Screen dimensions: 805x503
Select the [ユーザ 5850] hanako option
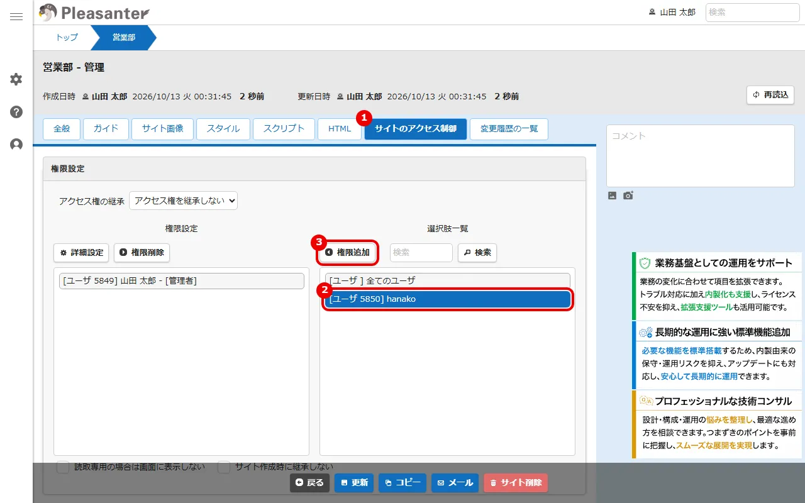pos(448,299)
